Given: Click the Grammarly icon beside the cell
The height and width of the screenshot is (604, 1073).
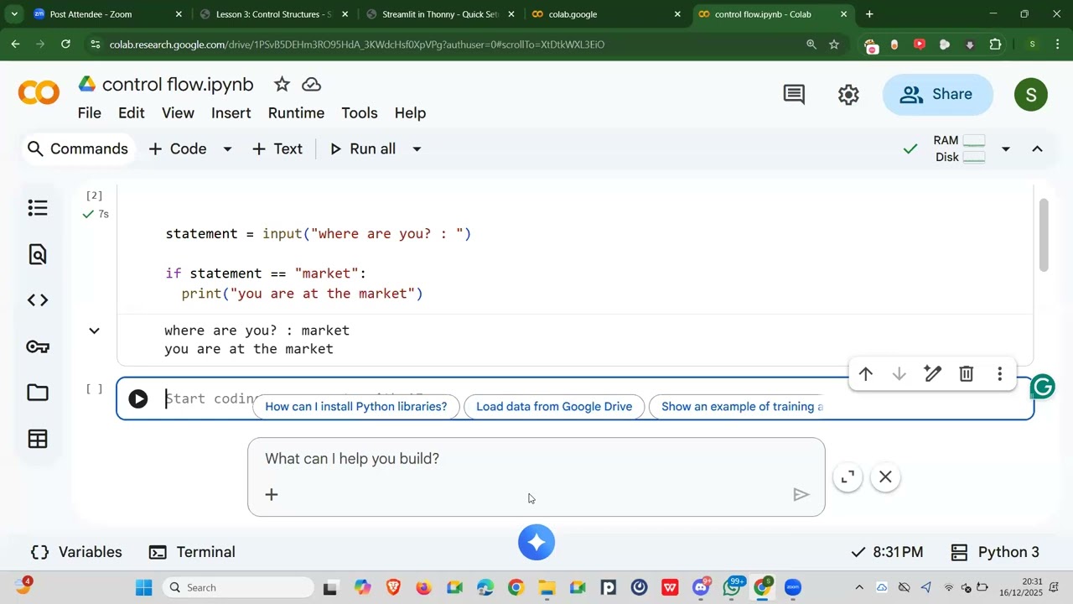Looking at the screenshot, I should (1043, 387).
